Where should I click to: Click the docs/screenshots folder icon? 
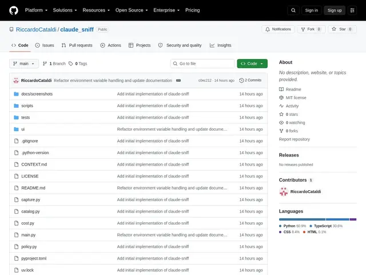coord(16,94)
